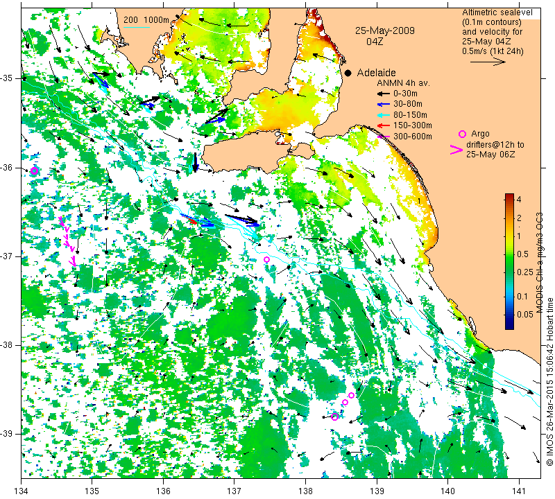This screenshot has width=555, height=499.
Task: Click the cyan 80-150m legend arrow
Action: tap(384, 115)
